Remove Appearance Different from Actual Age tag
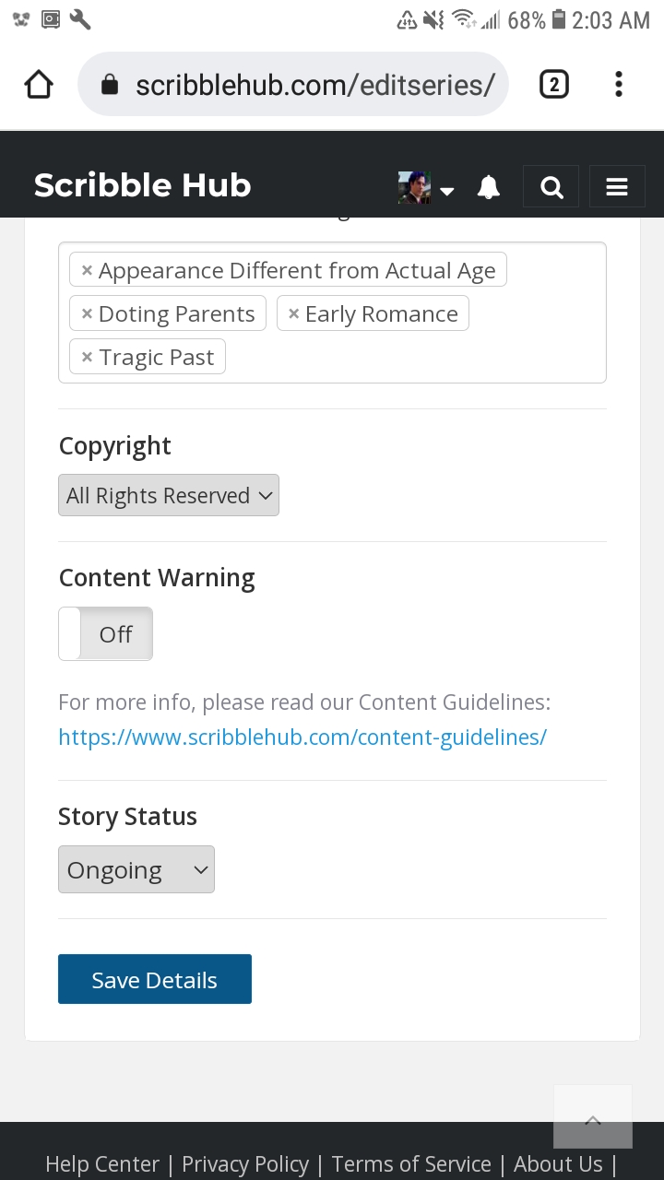The width and height of the screenshot is (664, 1180). (87, 271)
